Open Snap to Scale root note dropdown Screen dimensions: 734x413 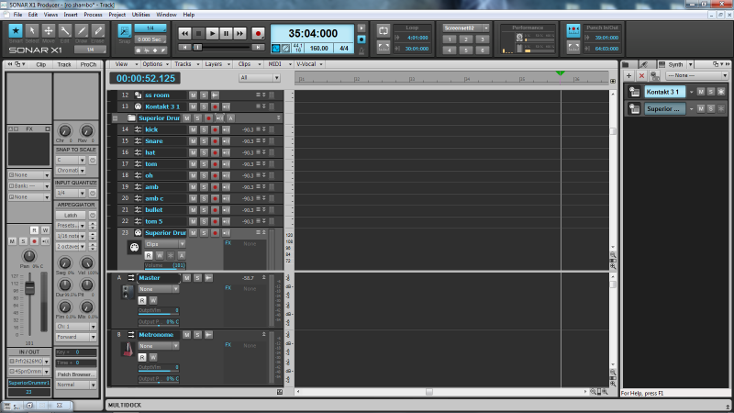point(71,160)
